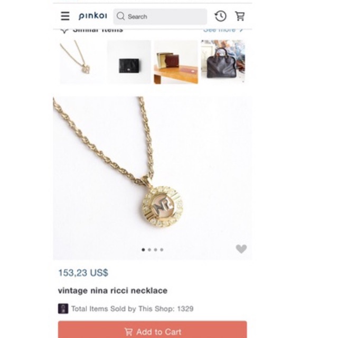Open the hamburger menu

click(65, 16)
